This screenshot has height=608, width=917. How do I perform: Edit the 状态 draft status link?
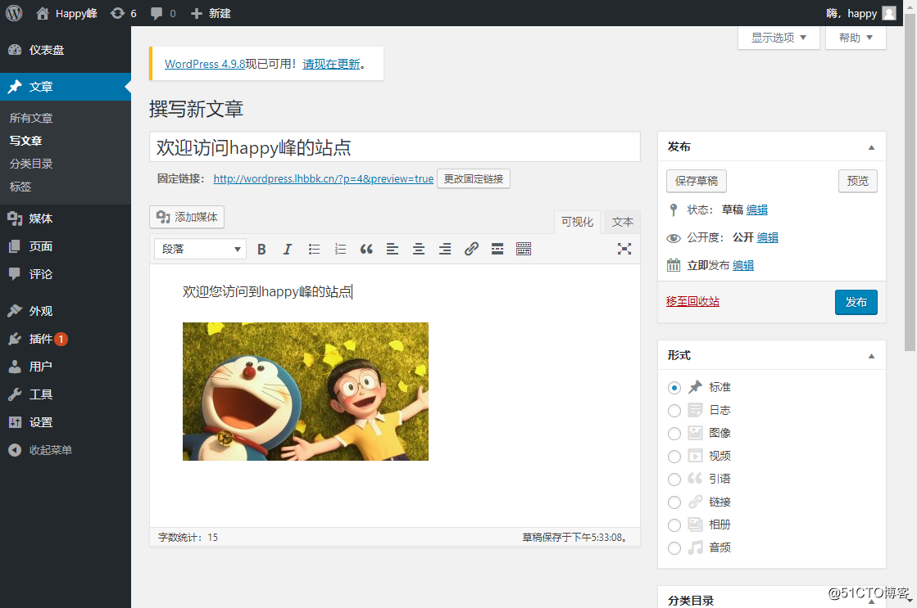[756, 209]
